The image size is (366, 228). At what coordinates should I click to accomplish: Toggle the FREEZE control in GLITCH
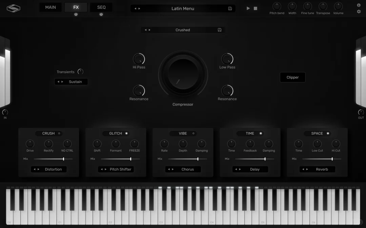coord(135,144)
